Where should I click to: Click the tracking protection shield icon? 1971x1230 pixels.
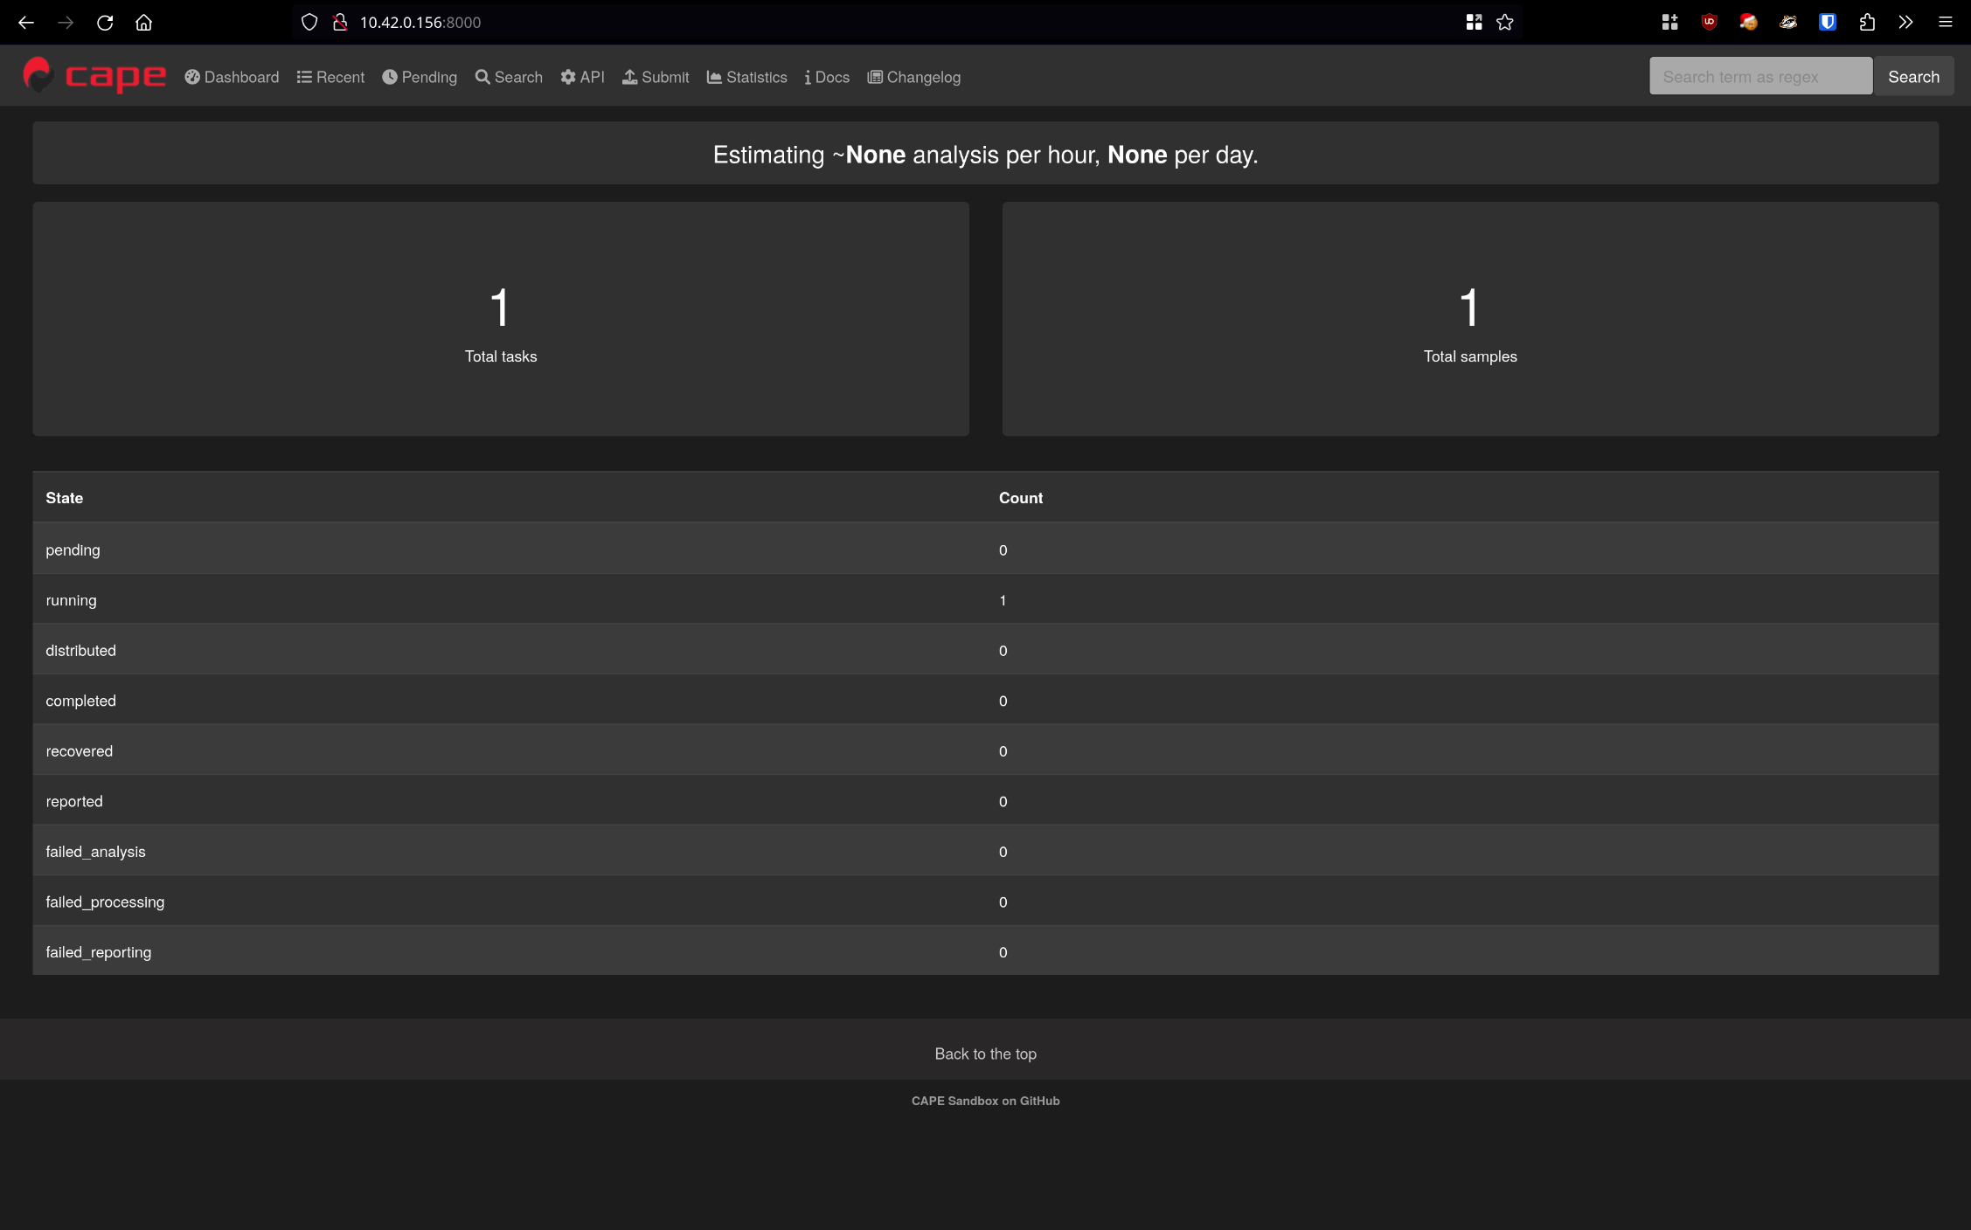pos(309,23)
